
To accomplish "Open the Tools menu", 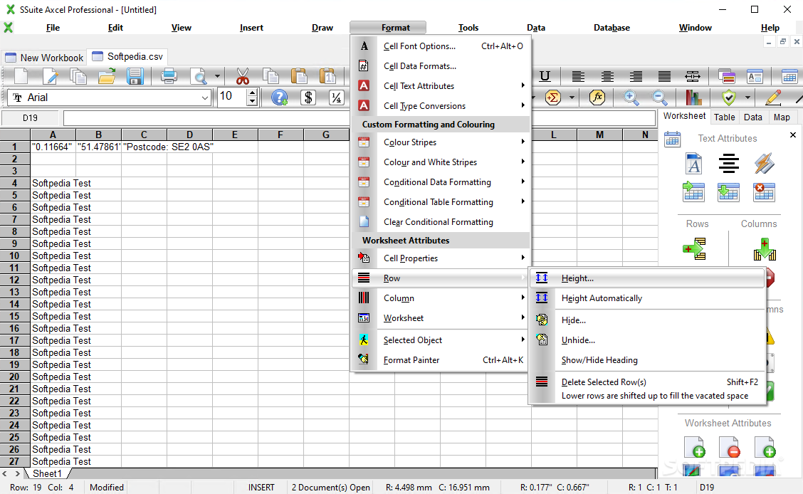I will coord(468,28).
